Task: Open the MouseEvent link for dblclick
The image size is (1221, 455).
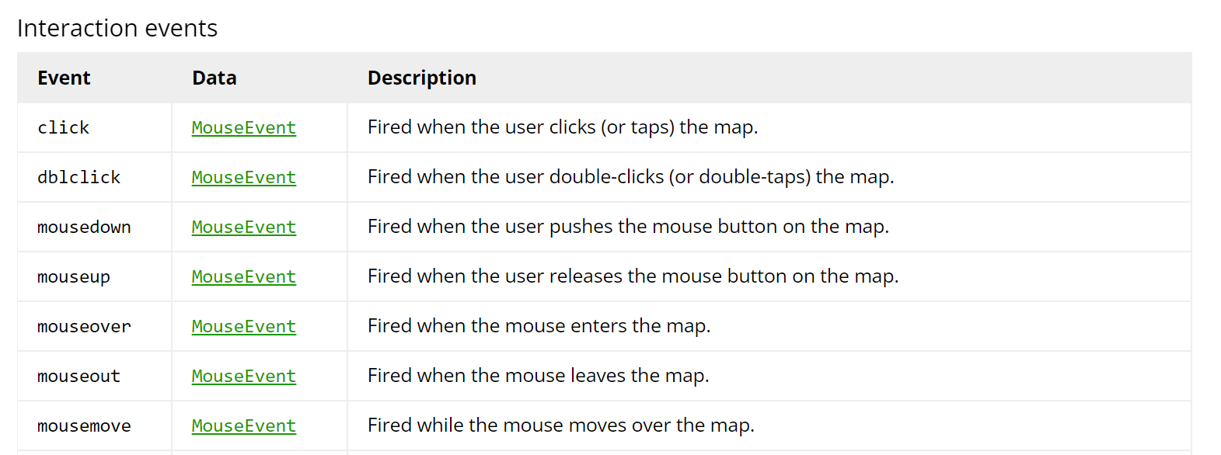Action: [x=243, y=177]
